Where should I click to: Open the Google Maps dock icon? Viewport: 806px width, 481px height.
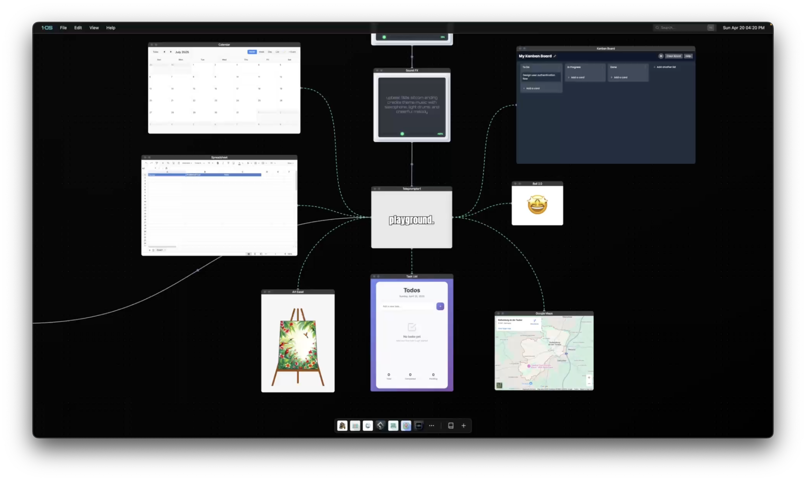pos(406,426)
